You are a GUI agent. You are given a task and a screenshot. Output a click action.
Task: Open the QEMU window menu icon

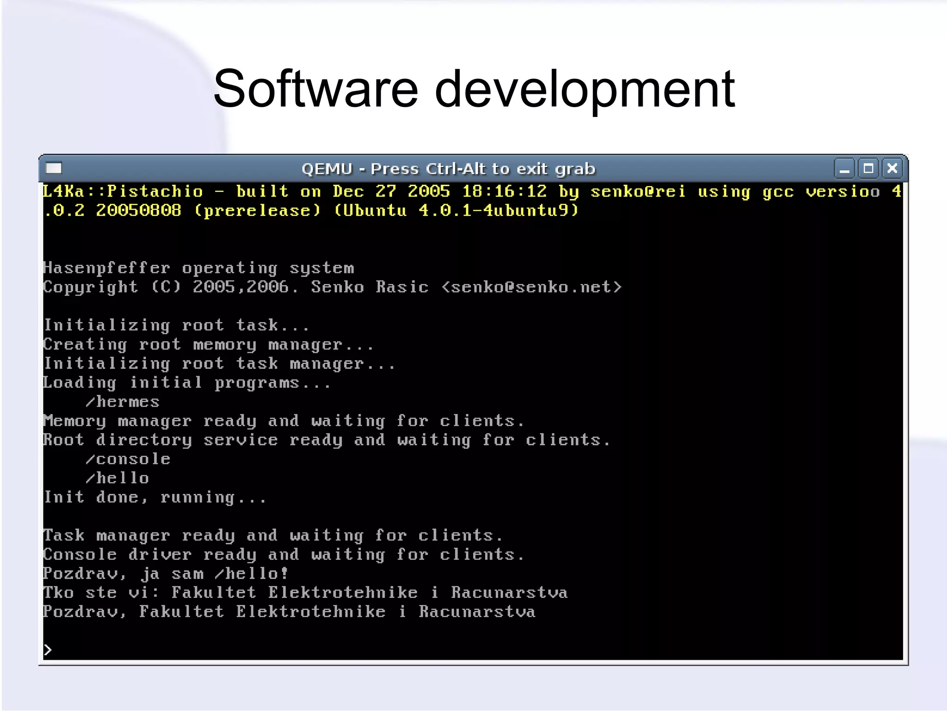[54, 168]
